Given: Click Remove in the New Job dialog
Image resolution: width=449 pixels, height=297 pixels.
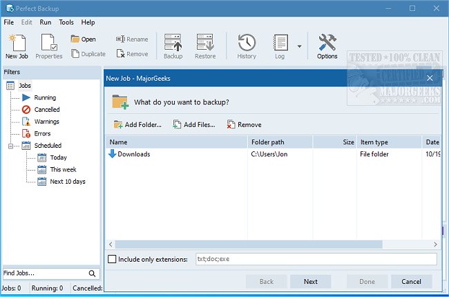Looking at the screenshot, I should pos(245,124).
